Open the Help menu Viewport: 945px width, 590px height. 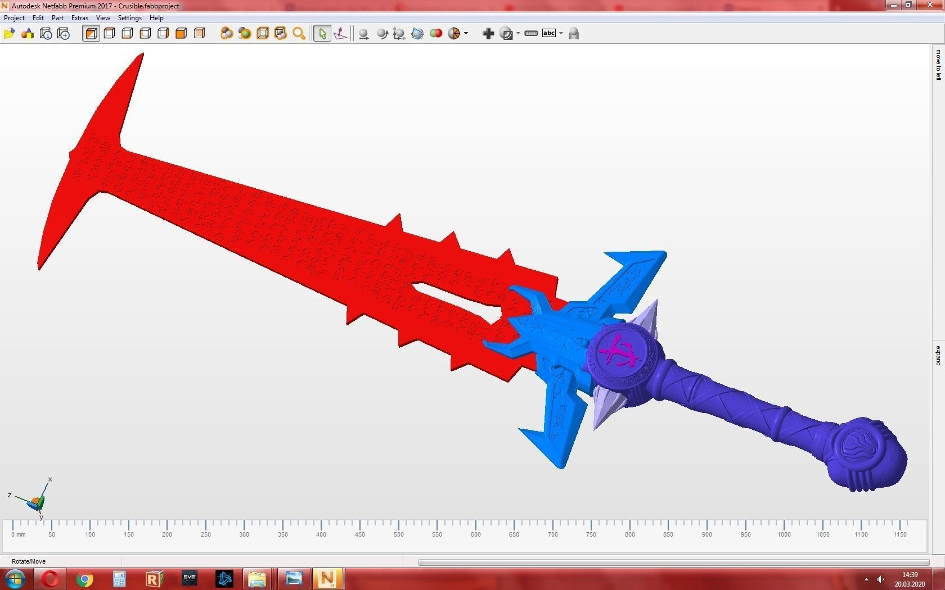(156, 18)
